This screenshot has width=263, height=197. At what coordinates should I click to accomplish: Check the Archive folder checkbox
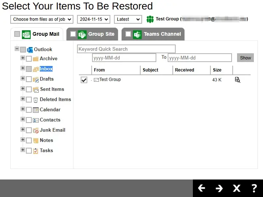coord(29,59)
